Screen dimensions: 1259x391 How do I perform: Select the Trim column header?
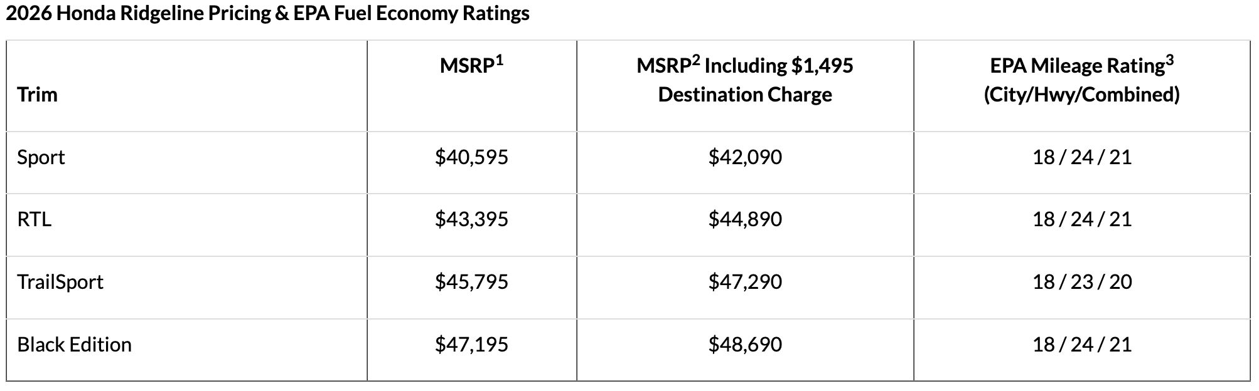(x=38, y=95)
